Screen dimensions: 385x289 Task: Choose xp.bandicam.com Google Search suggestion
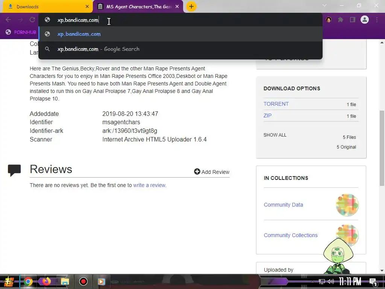click(x=180, y=49)
